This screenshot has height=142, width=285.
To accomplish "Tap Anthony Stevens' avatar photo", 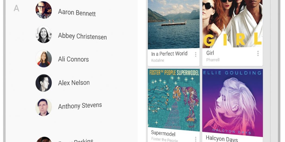I will [x=44, y=107].
